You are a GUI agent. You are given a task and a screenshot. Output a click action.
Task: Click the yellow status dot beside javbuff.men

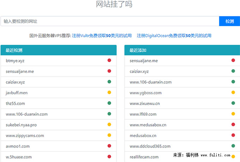coord(109,92)
